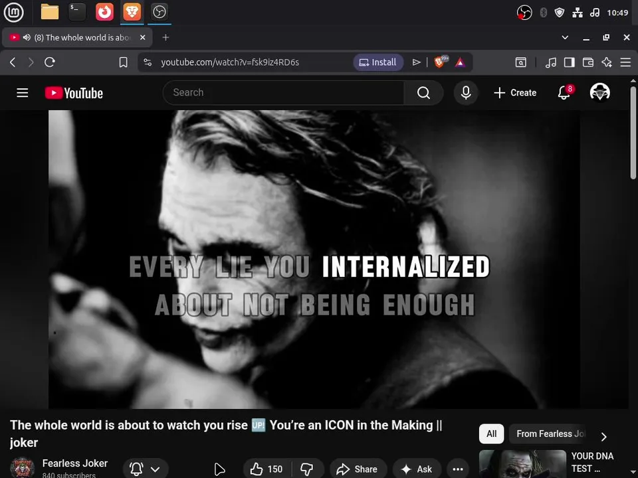This screenshot has height=478, width=638.
Task: Mute the tab using its speaker icon
Action: 27,37
